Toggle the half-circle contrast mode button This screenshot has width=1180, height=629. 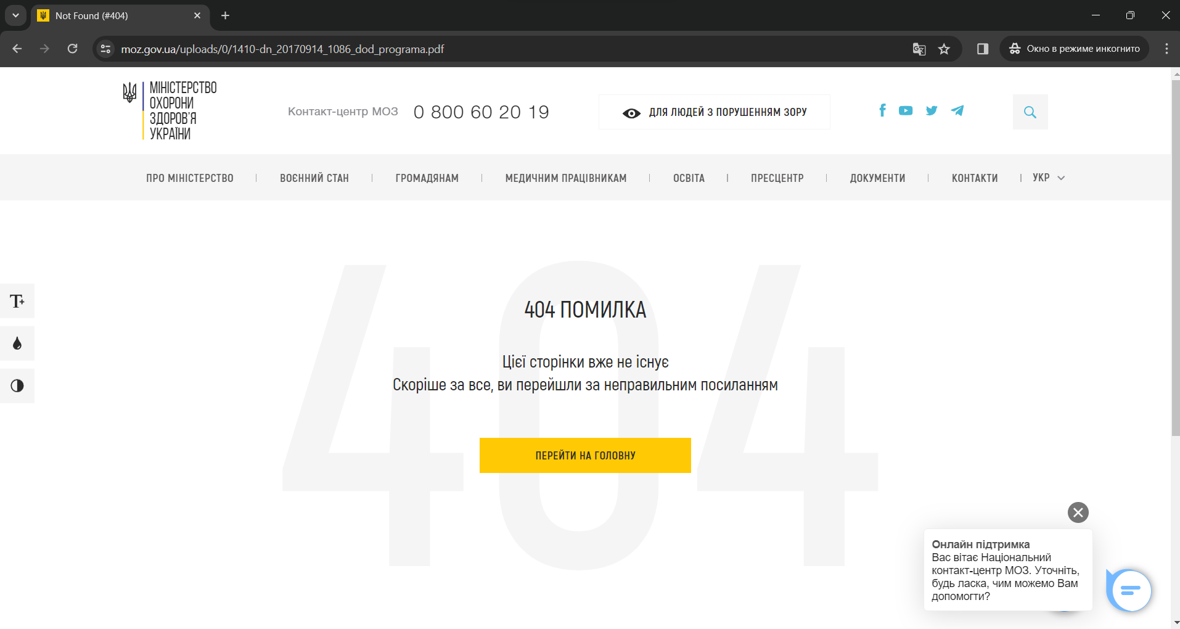(x=17, y=386)
